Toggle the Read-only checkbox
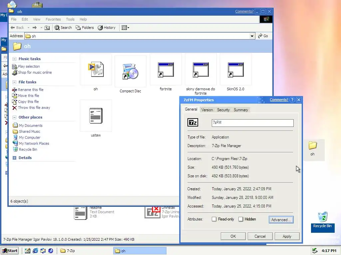The image size is (341, 255). [x=214, y=219]
